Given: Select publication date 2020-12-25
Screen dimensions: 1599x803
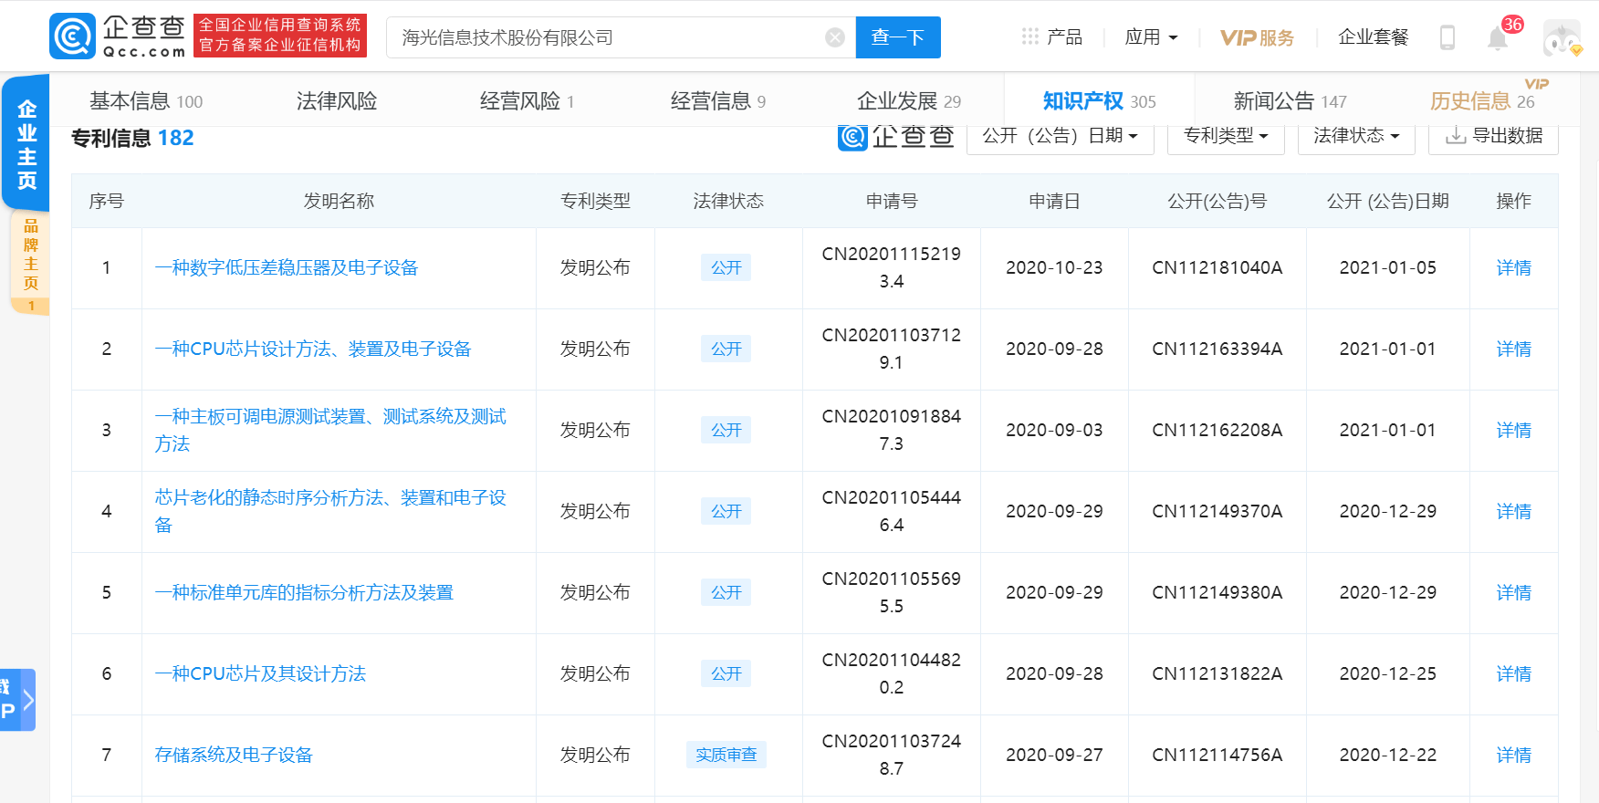Looking at the screenshot, I should point(1387,673).
